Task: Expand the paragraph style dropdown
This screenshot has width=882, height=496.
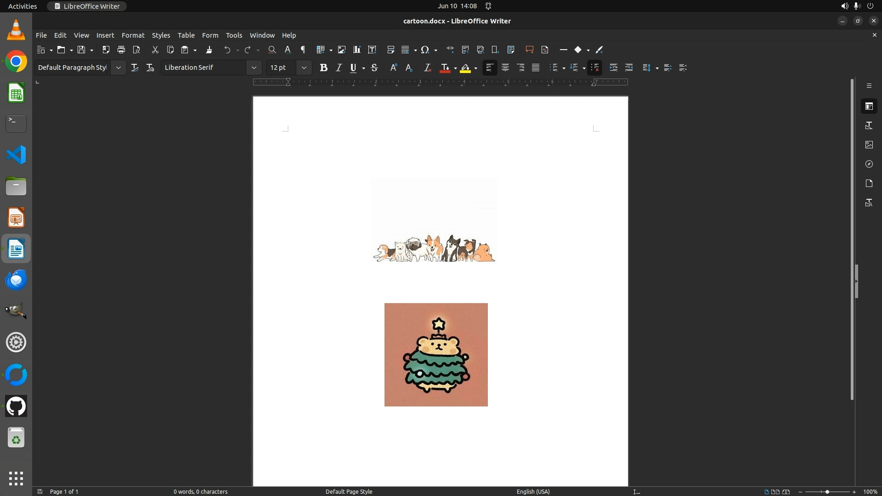Action: coord(118,68)
